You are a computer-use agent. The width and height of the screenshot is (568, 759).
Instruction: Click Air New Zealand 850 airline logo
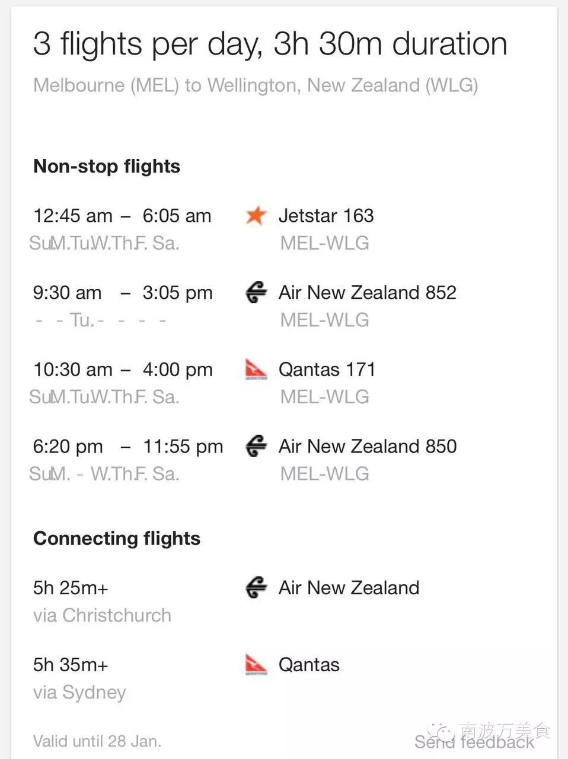coord(256,447)
